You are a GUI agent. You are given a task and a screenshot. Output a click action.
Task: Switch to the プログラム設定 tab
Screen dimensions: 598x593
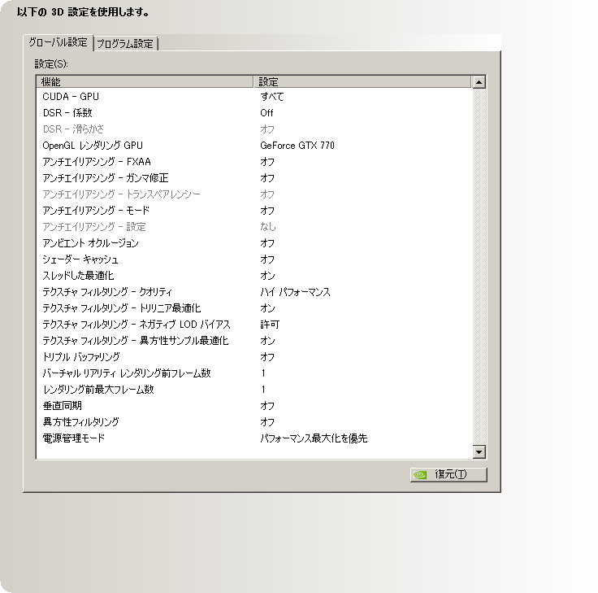click(125, 44)
